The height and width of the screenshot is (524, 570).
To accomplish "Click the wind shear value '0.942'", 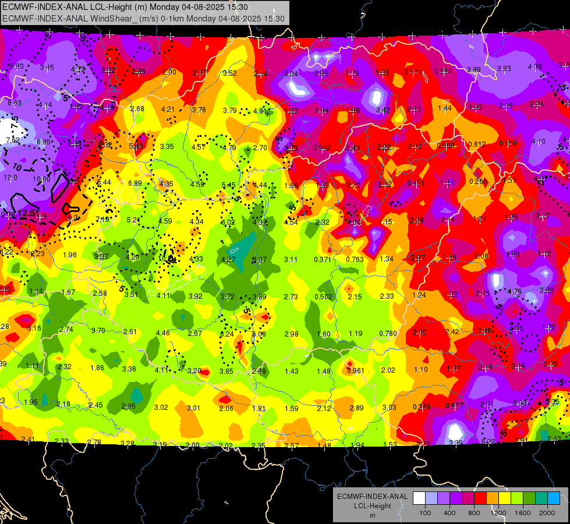I will point(322,148).
